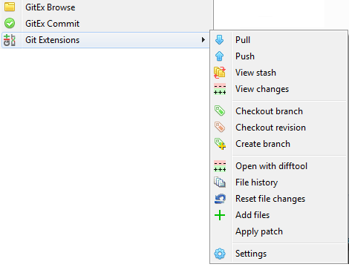The width and height of the screenshot is (349, 267).
Task: Open Settings from the submenu
Action: coord(279,254)
